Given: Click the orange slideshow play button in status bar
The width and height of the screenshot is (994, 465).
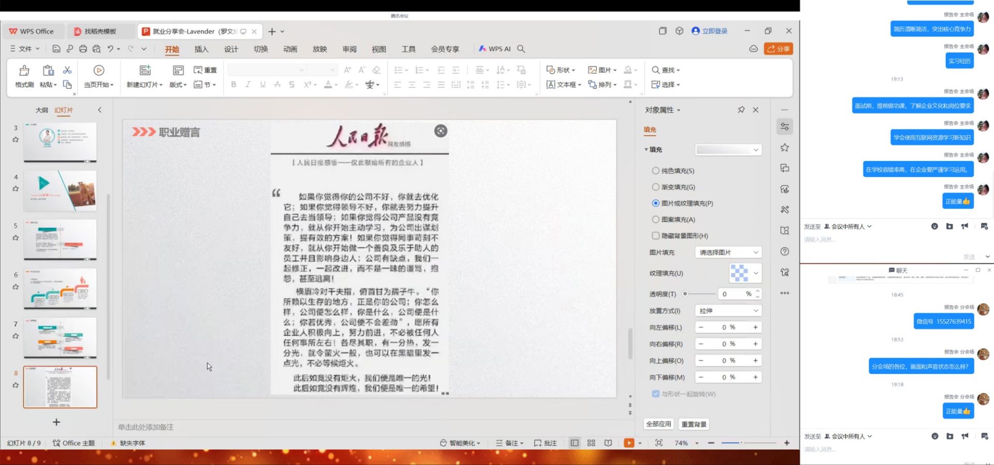Looking at the screenshot, I should 629,443.
